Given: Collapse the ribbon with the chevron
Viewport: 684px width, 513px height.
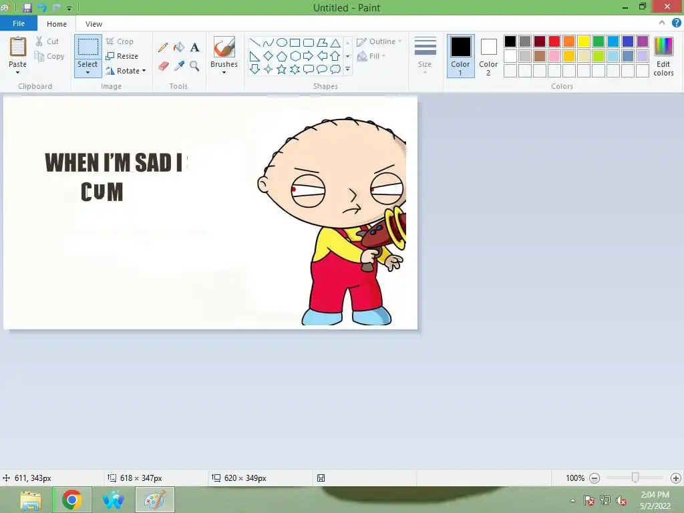Looking at the screenshot, I should pyautogui.click(x=662, y=23).
